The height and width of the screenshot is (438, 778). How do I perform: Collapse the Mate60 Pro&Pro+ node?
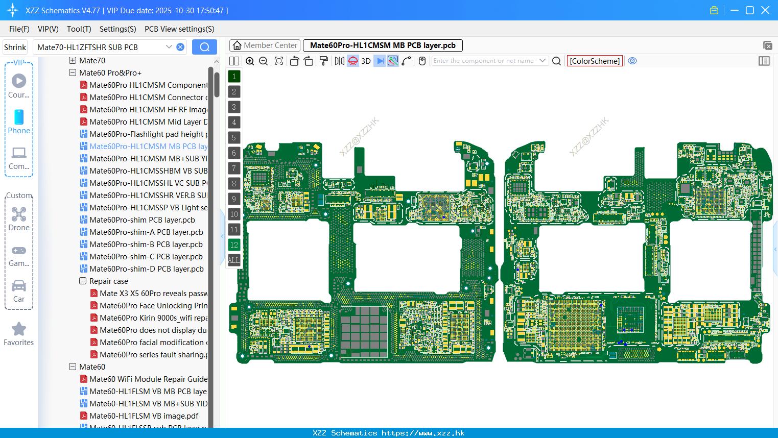pos(73,73)
